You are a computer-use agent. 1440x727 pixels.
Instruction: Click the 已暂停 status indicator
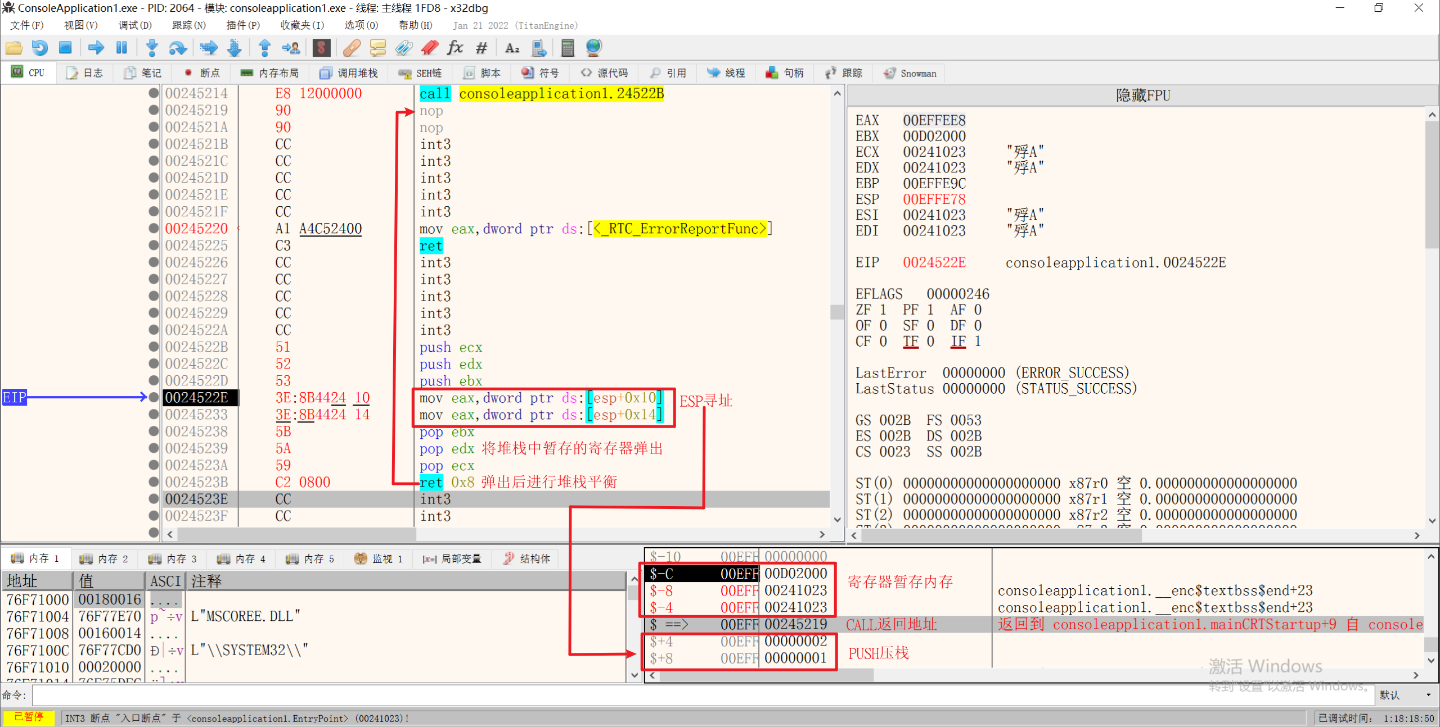(x=29, y=717)
